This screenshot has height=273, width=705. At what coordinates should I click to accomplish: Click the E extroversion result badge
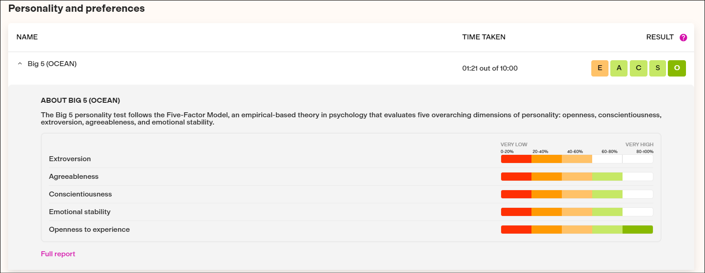[600, 68]
